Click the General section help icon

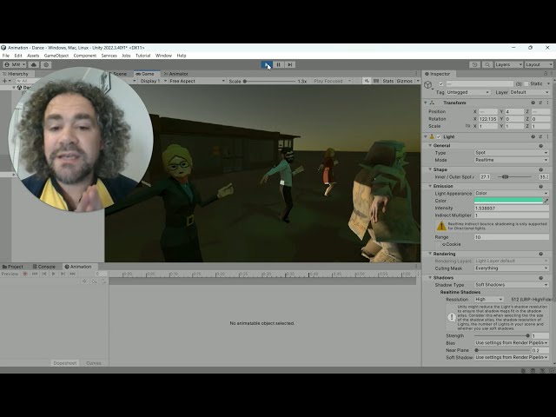[540, 146]
